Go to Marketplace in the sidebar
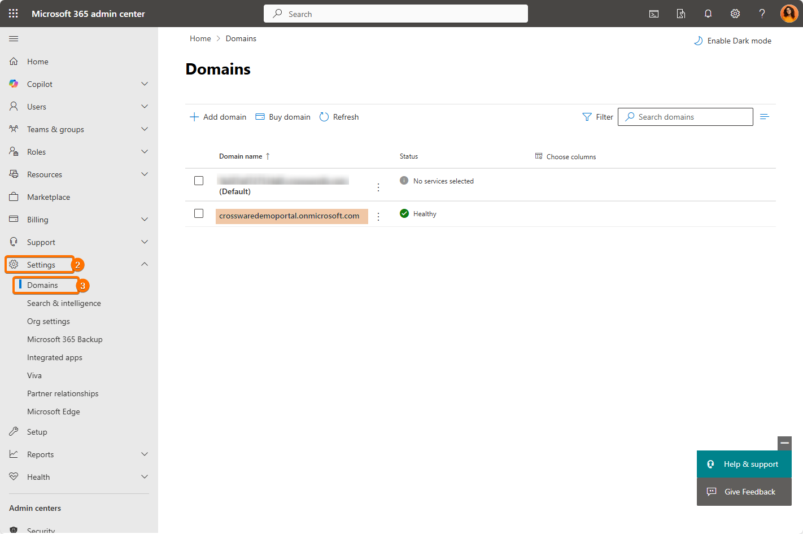803x534 pixels. [x=49, y=197]
